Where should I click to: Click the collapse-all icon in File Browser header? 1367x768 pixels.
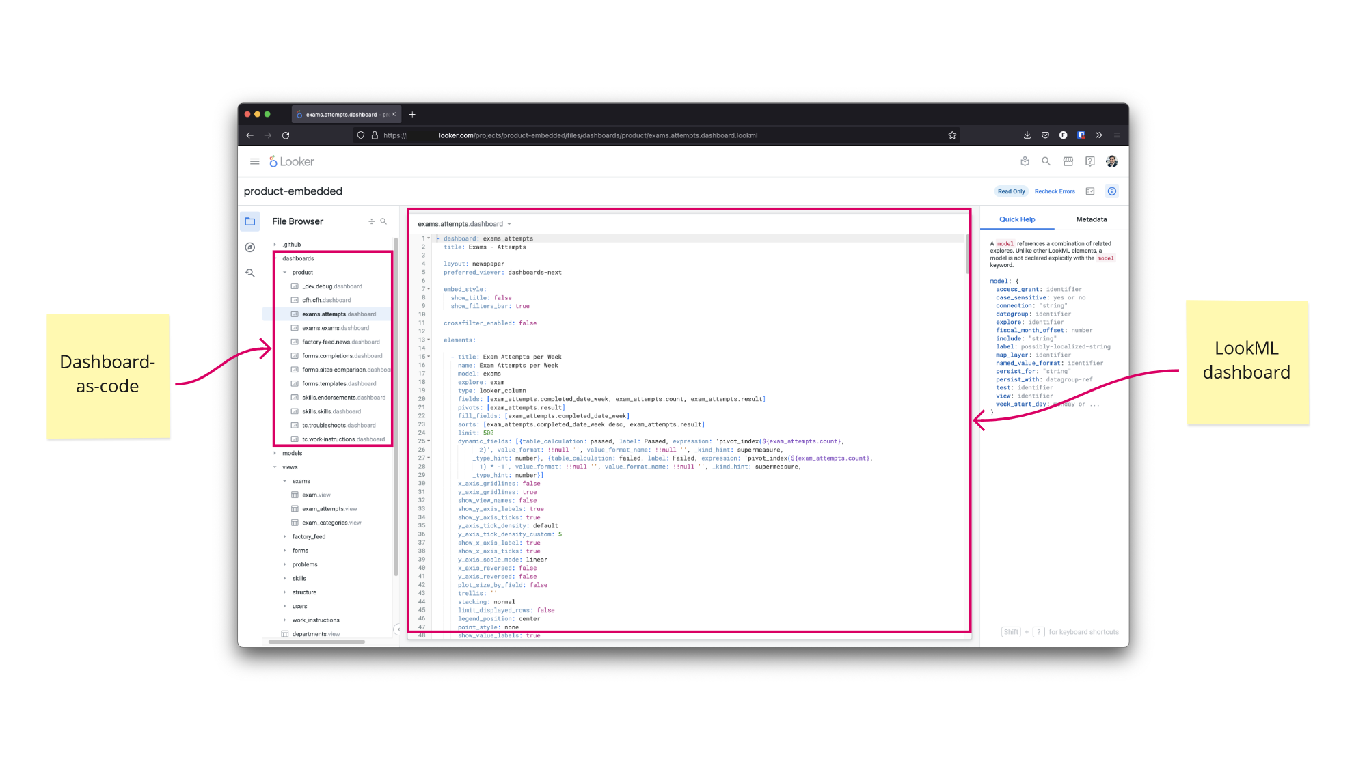[372, 221]
